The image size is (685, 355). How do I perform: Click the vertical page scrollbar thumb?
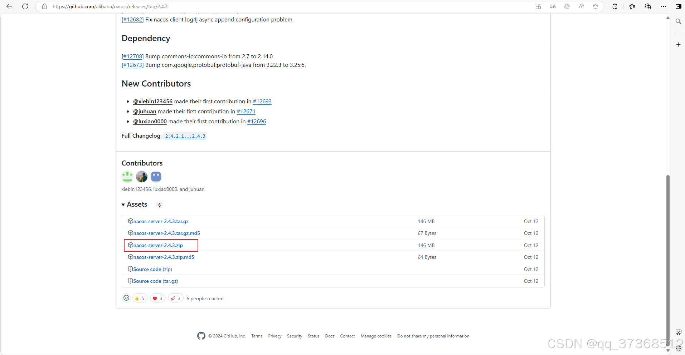tap(668, 261)
